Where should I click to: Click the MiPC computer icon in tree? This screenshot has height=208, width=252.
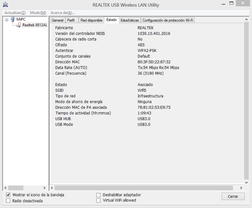pos(13,19)
